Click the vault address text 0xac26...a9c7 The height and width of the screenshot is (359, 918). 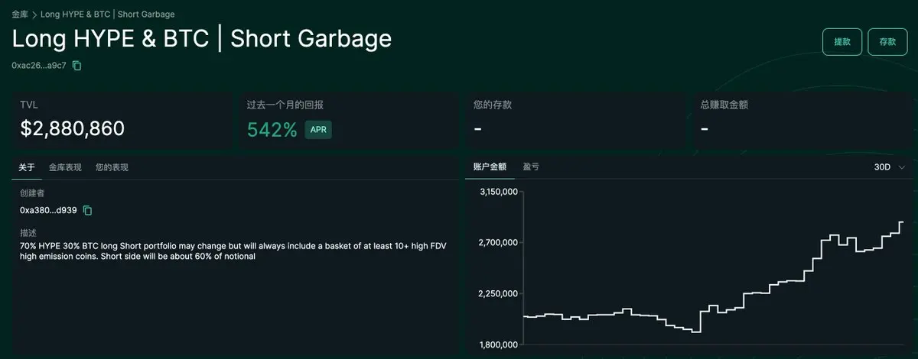point(39,66)
